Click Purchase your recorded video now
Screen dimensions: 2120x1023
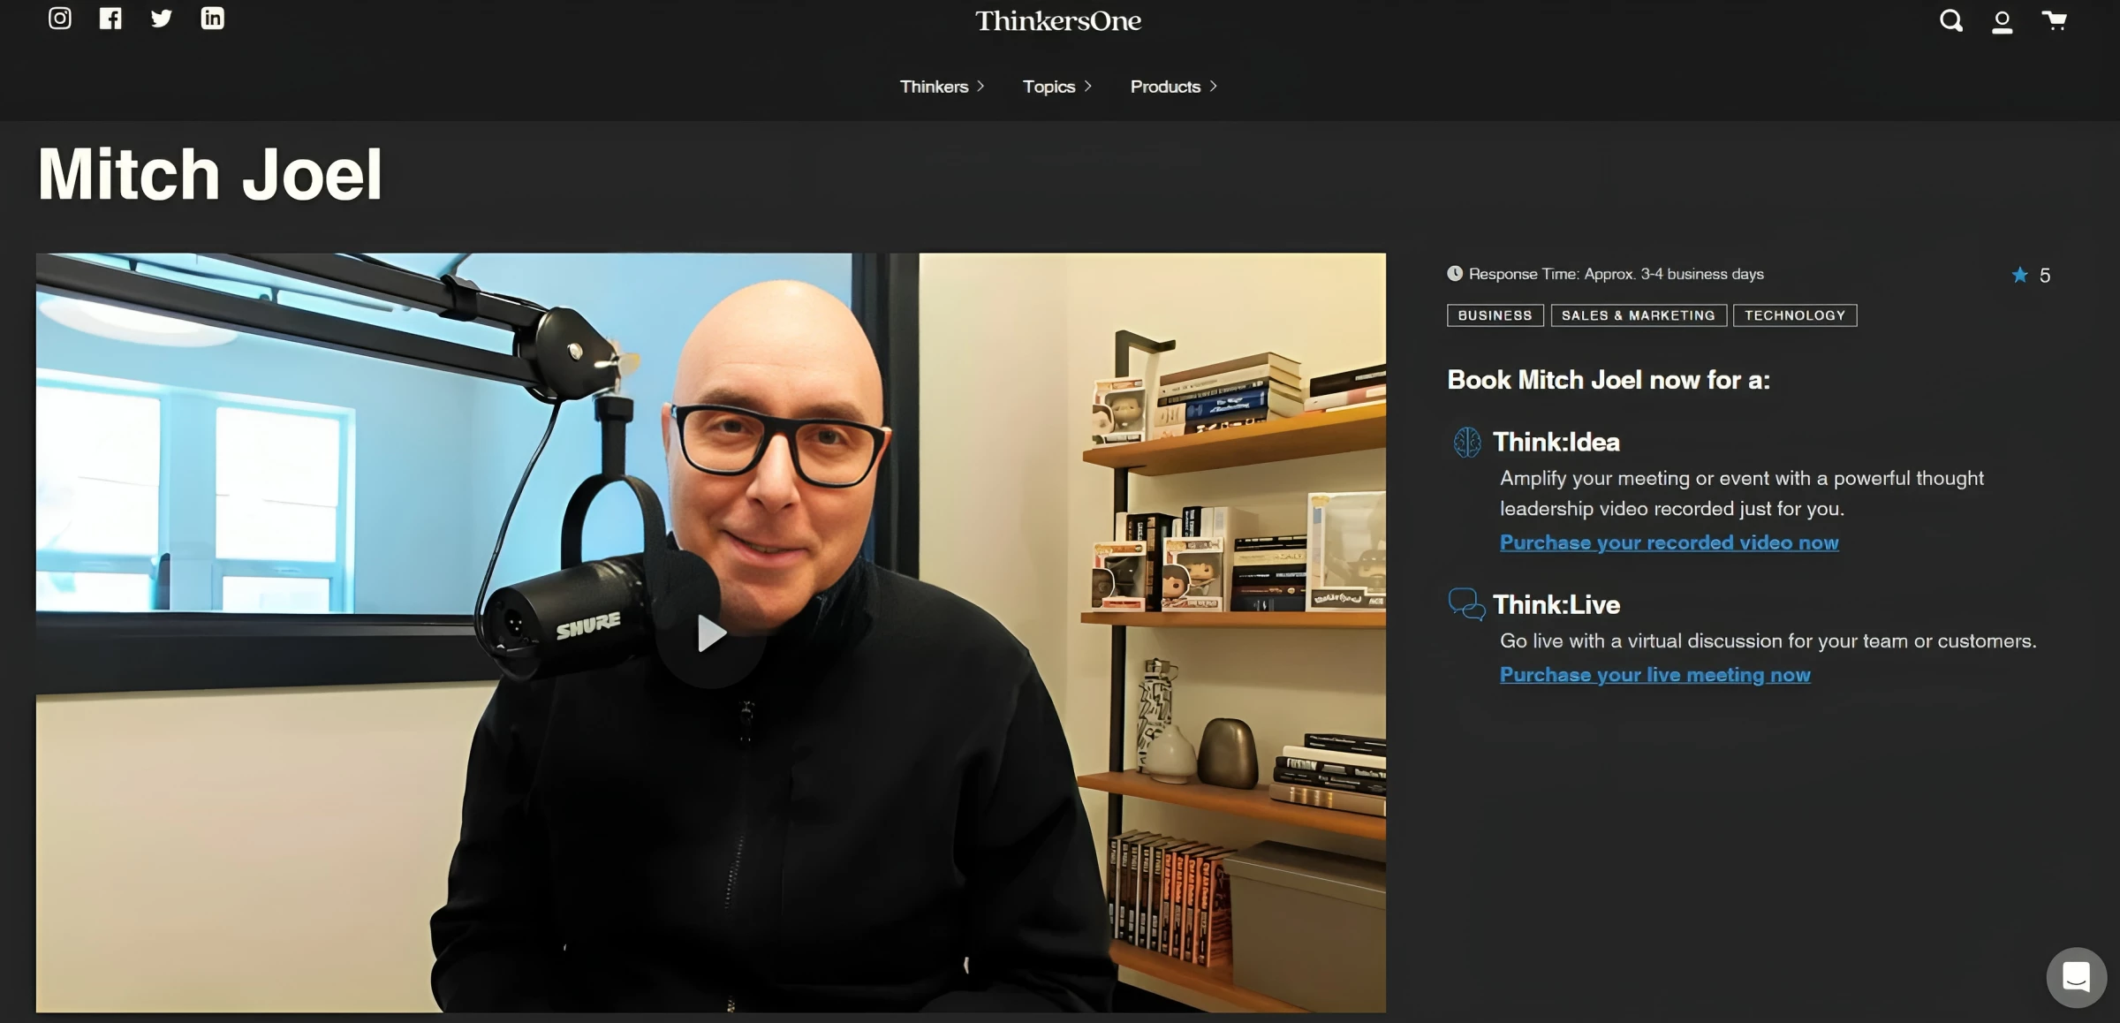tap(1669, 542)
